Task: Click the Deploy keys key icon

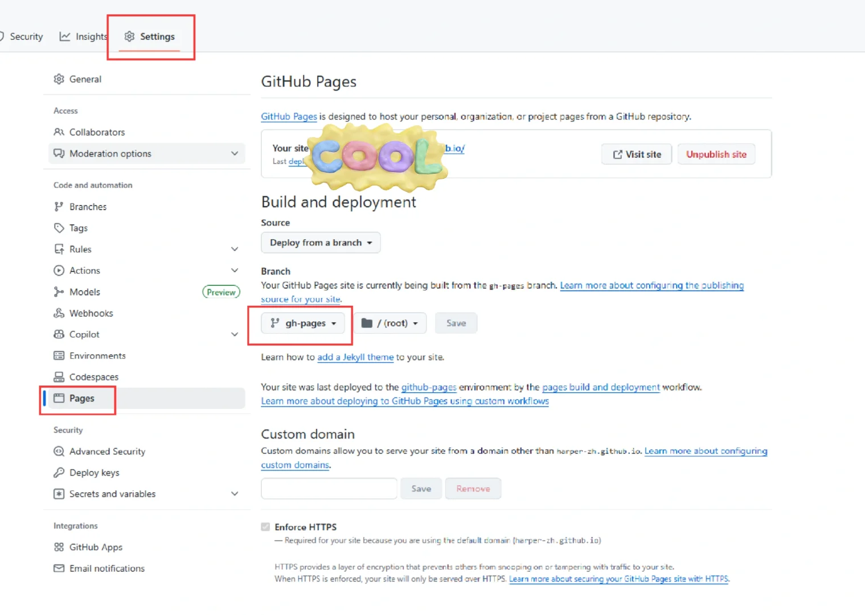Action: coord(59,473)
